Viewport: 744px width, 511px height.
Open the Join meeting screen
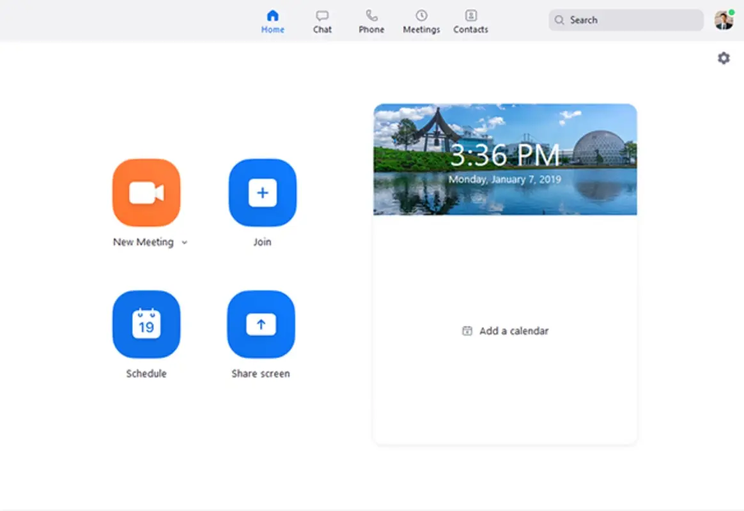(262, 193)
